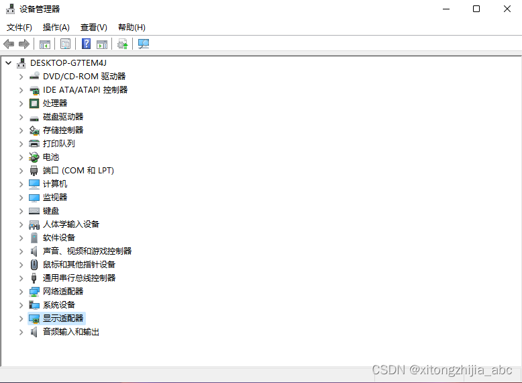Collapse the DESKTOP-G7TEM4J root node
This screenshot has height=383, width=522.
(9, 63)
